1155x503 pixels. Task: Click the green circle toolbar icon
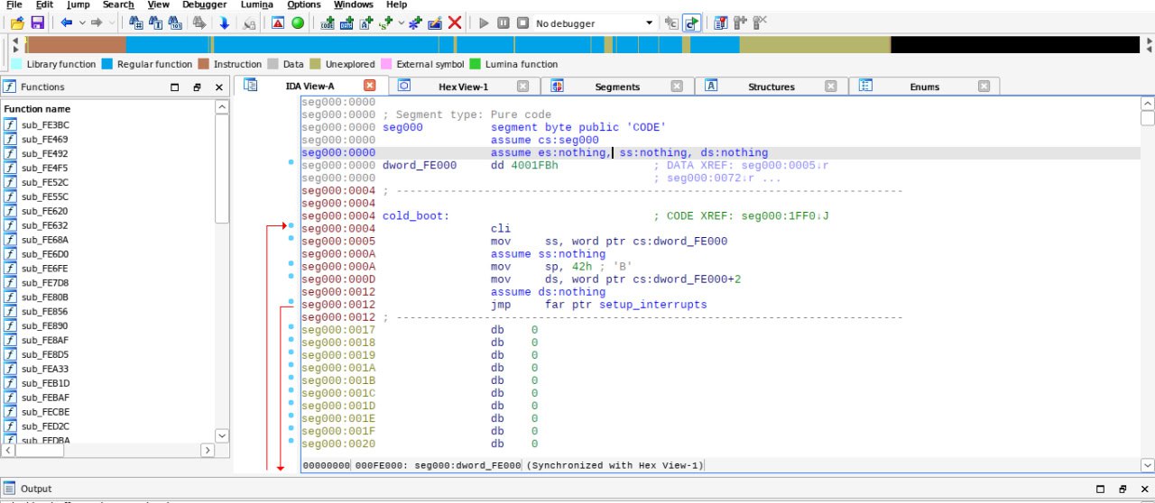298,23
